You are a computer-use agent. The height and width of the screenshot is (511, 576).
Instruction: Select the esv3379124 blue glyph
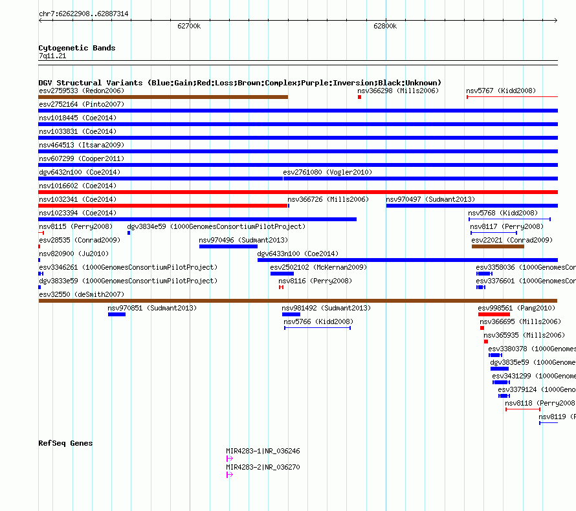tap(504, 396)
